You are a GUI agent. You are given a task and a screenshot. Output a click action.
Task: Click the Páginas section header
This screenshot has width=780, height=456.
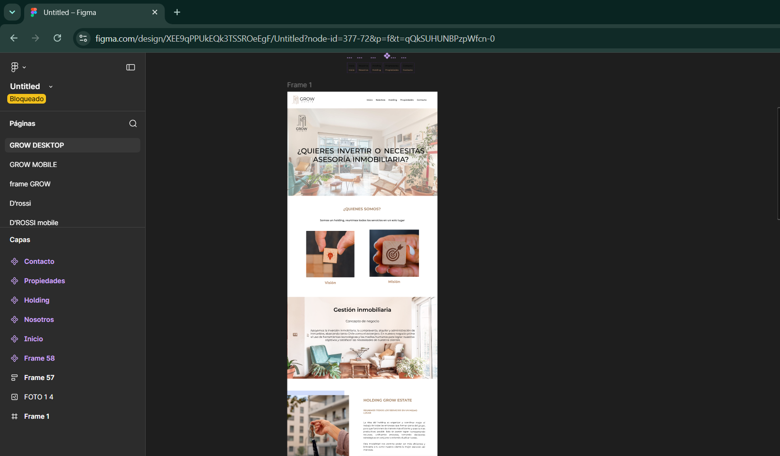tap(22, 123)
